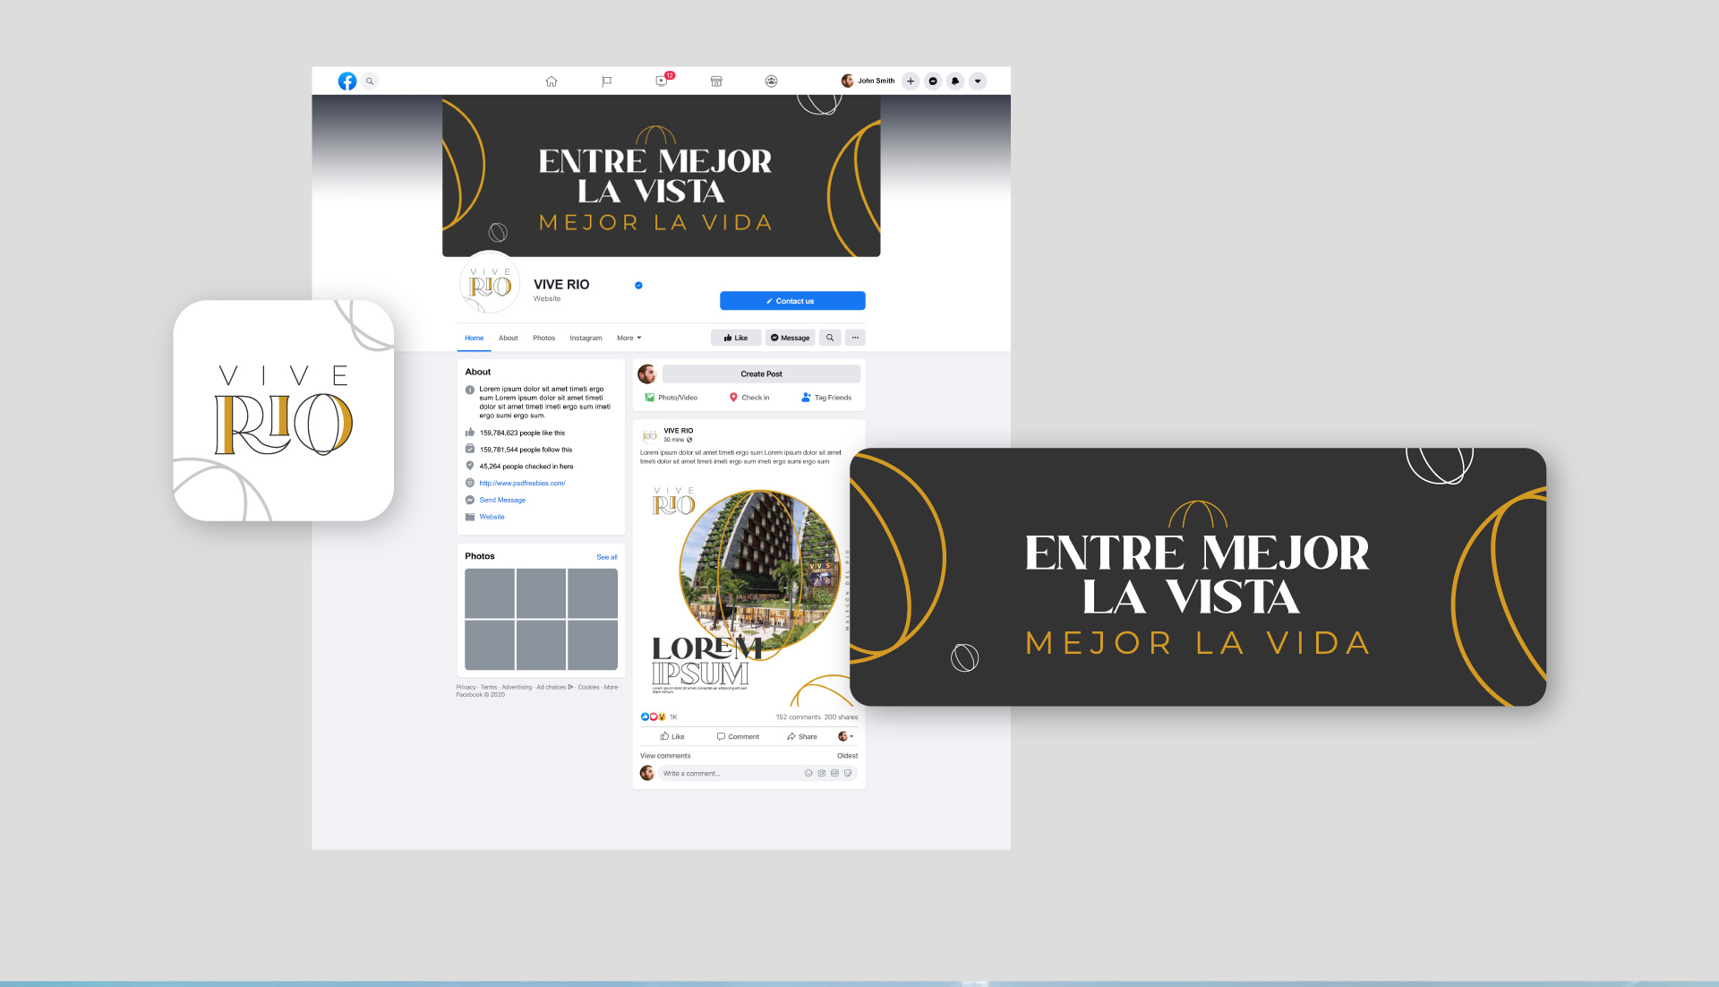Image resolution: width=1719 pixels, height=987 pixels.
Task: Click the Create Post box
Action: pyautogui.click(x=761, y=374)
